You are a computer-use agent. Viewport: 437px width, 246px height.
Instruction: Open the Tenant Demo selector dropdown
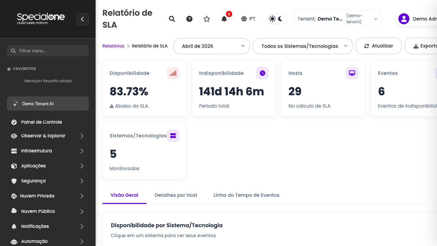(337, 19)
